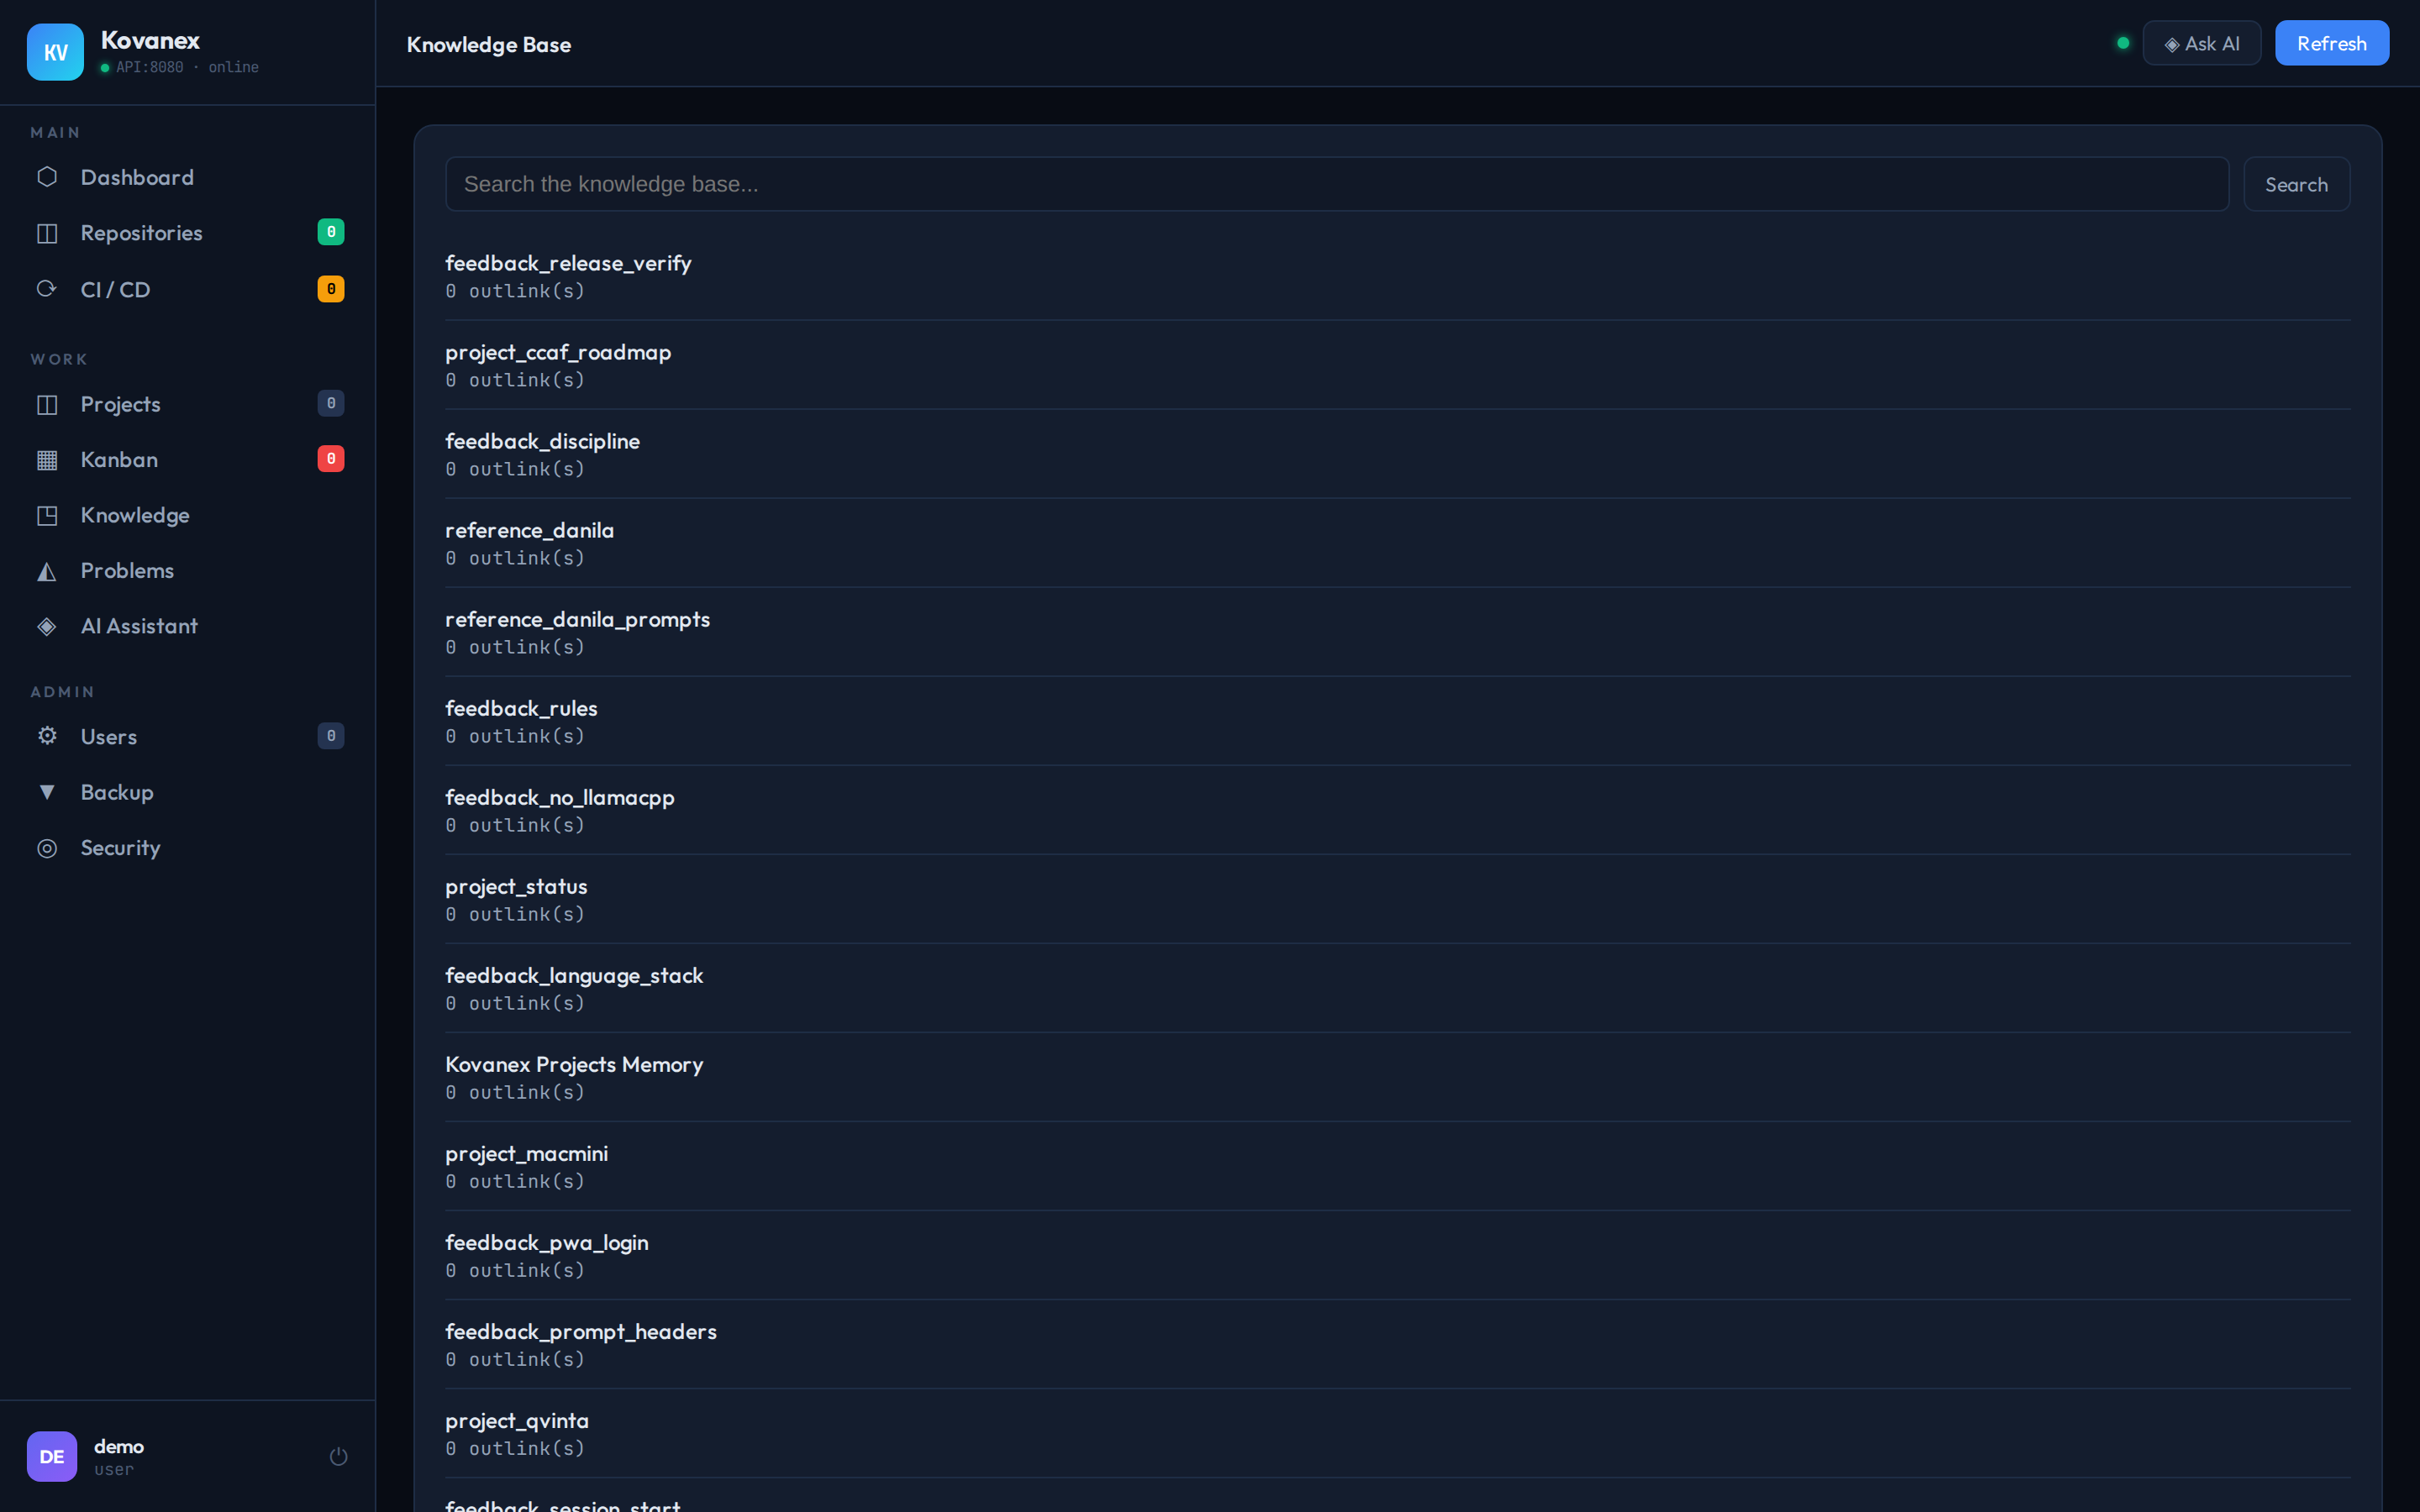The height and width of the screenshot is (1512, 2420).
Task: Open the project_macmini entry
Action: (x=1398, y=1166)
